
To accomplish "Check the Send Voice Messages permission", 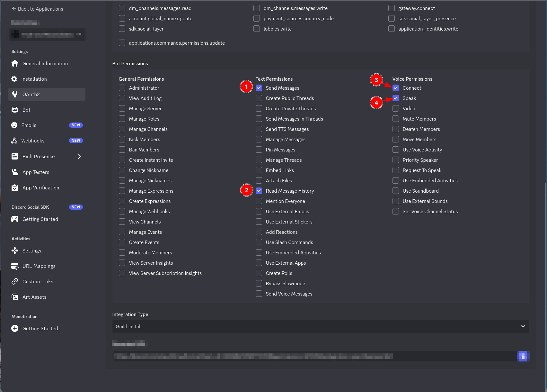I will (259, 294).
